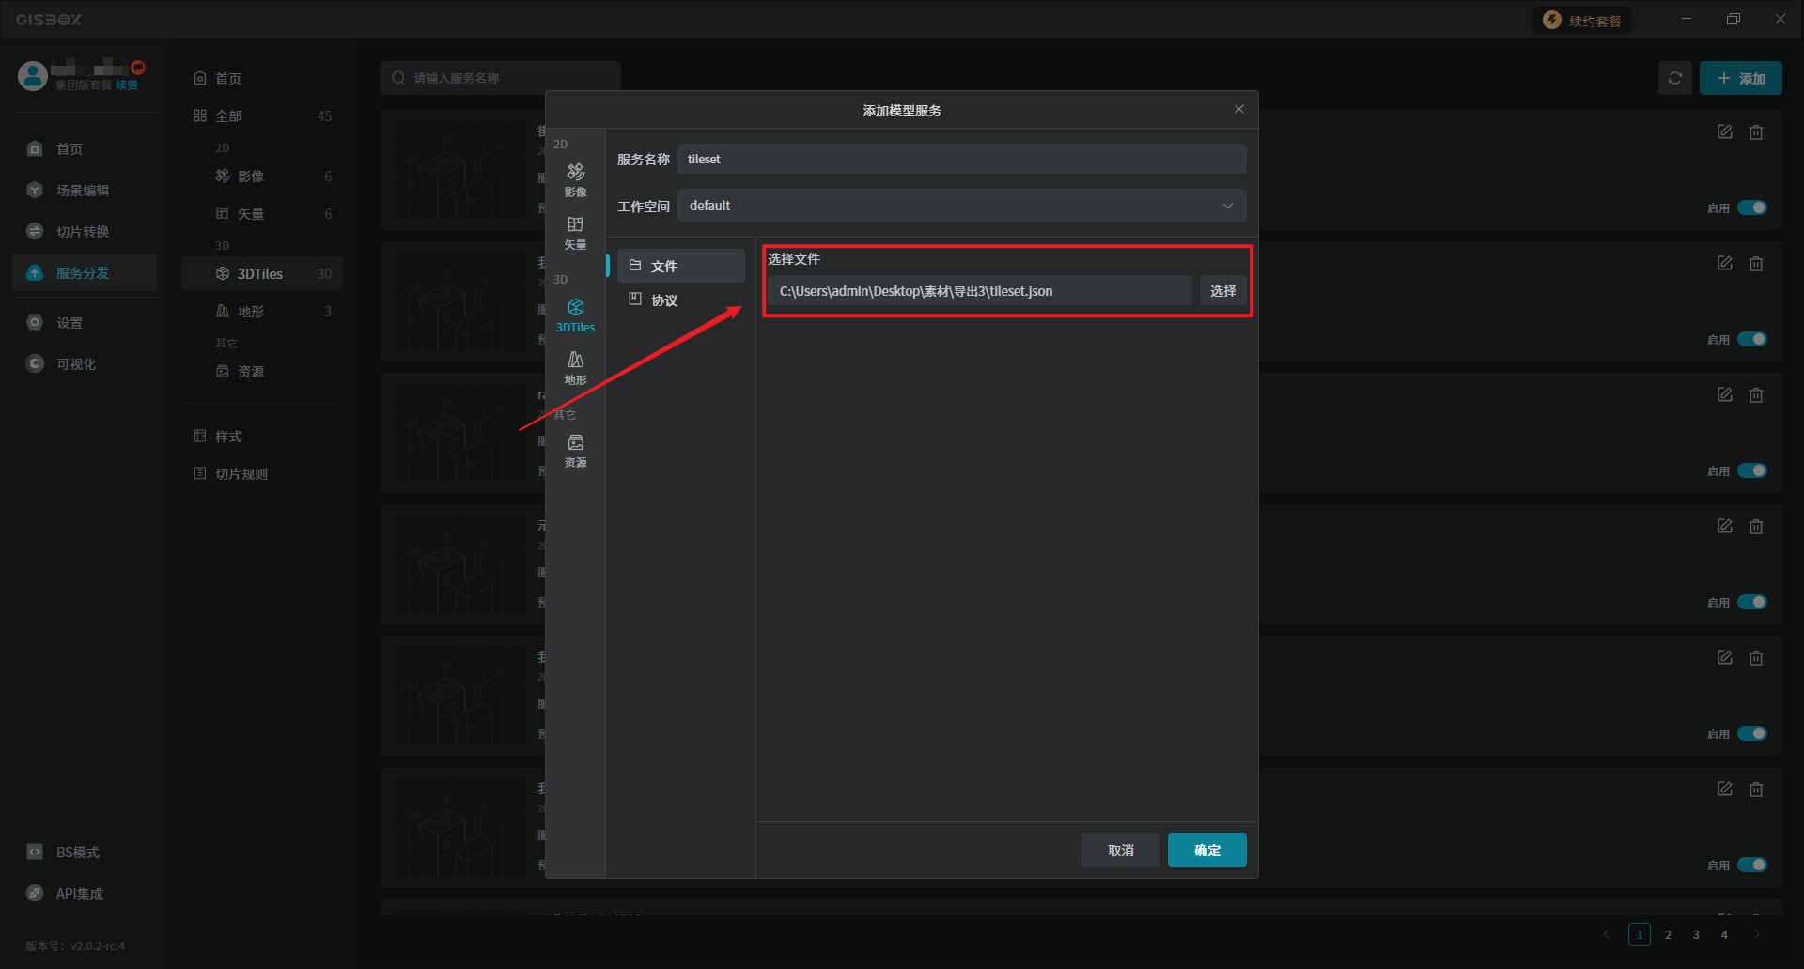Viewport: 1804px width, 969px height.
Task: Choose the 3DTiles model type icon
Action: point(575,315)
